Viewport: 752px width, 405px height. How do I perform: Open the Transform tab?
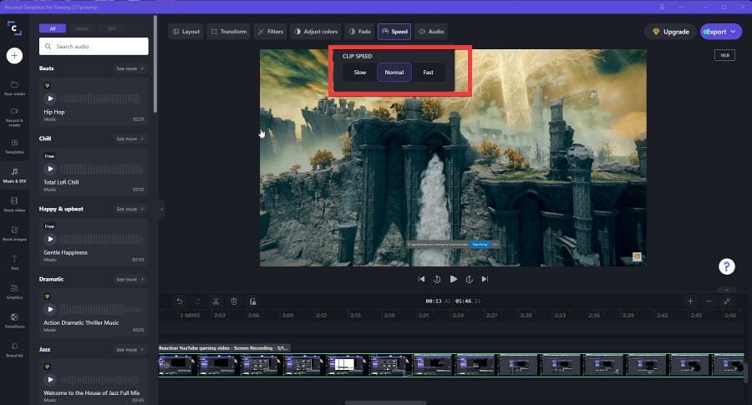pos(229,32)
